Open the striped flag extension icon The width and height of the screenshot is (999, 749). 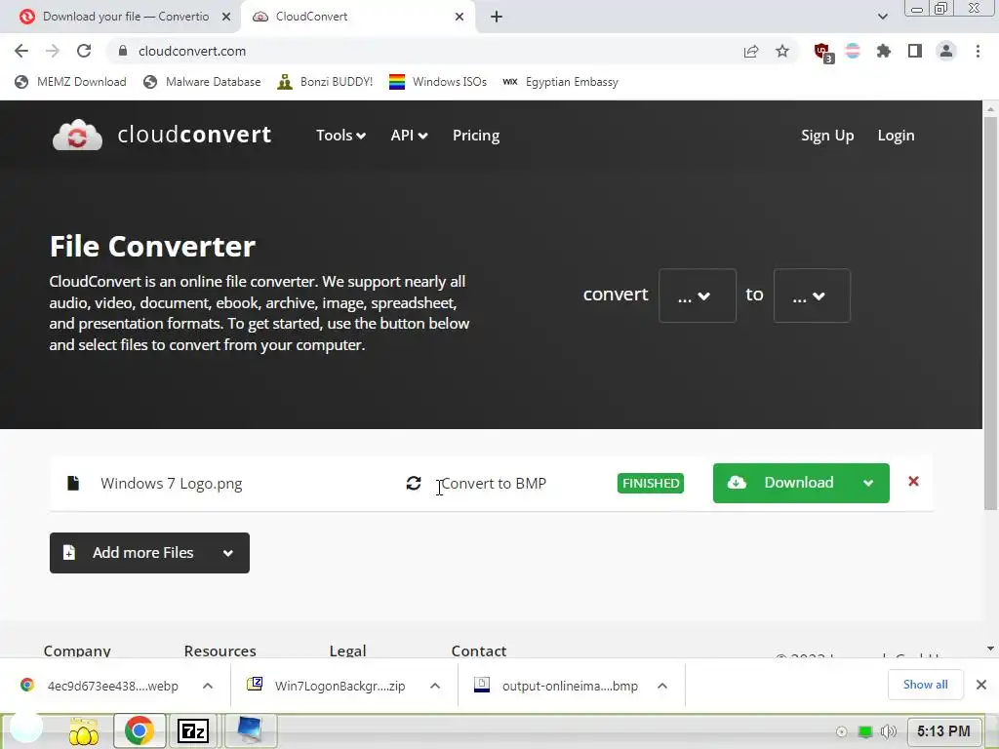coord(853,51)
